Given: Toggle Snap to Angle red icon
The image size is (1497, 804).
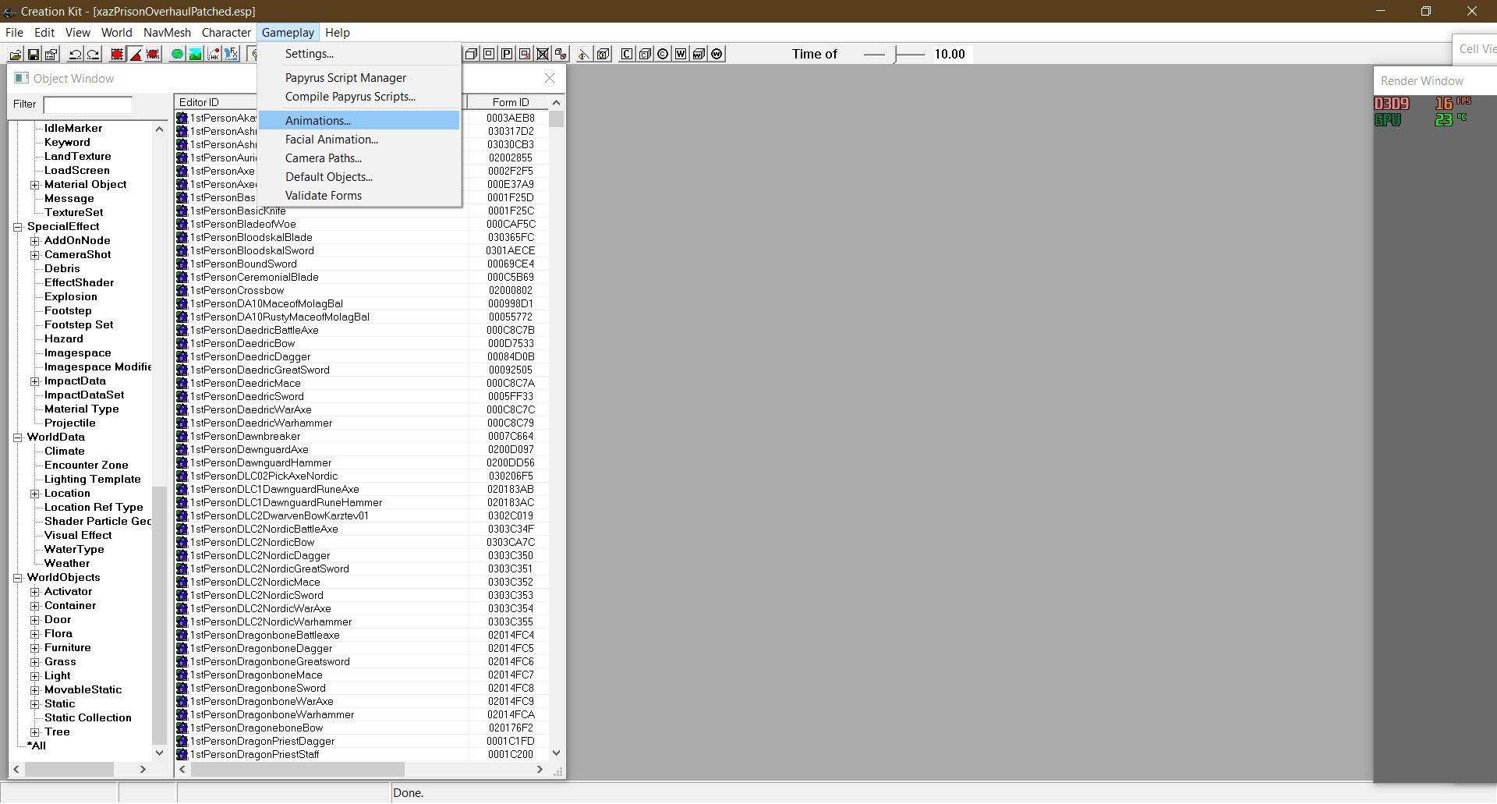Looking at the screenshot, I should [x=135, y=54].
